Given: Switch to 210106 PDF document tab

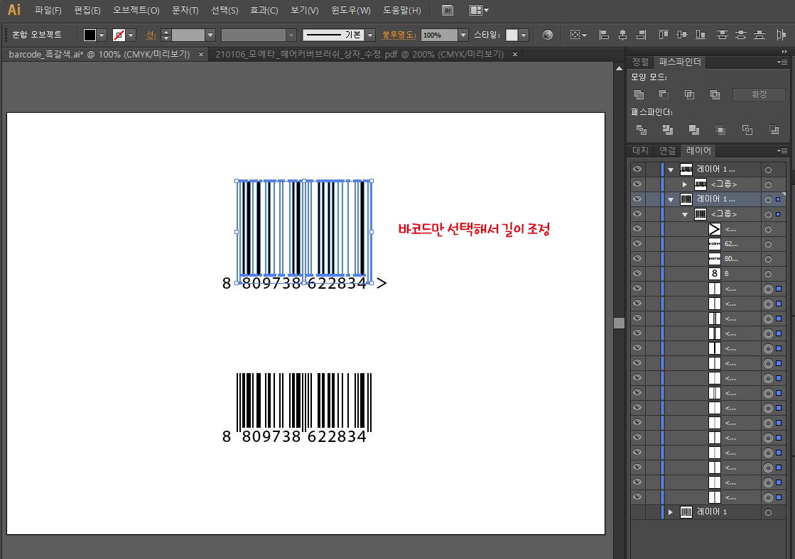Looking at the screenshot, I should point(359,54).
